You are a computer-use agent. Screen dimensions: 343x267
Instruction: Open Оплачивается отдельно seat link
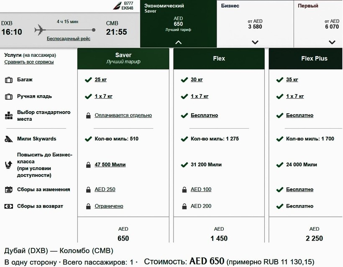tap(123, 115)
